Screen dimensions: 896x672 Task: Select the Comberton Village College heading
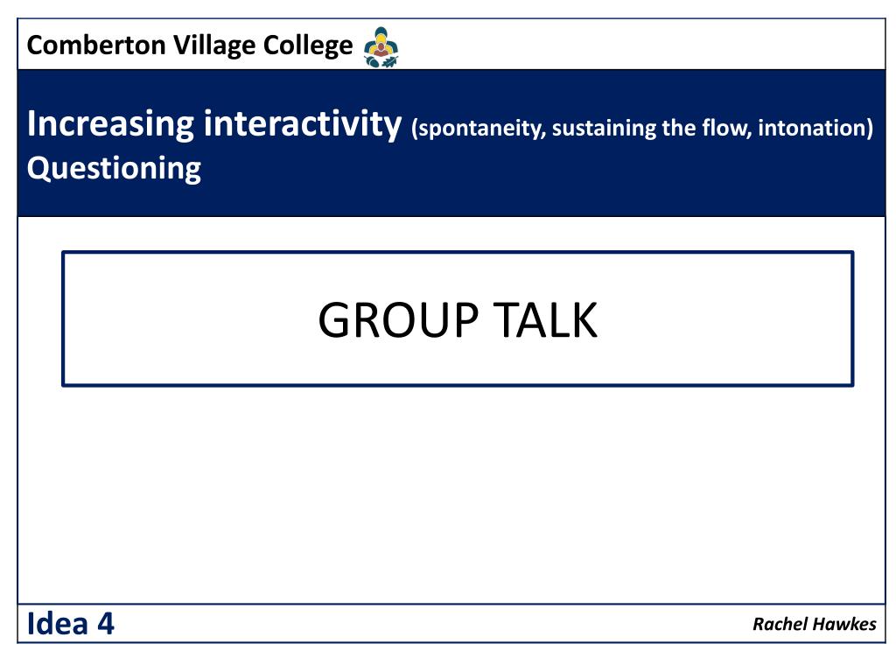click(x=190, y=45)
